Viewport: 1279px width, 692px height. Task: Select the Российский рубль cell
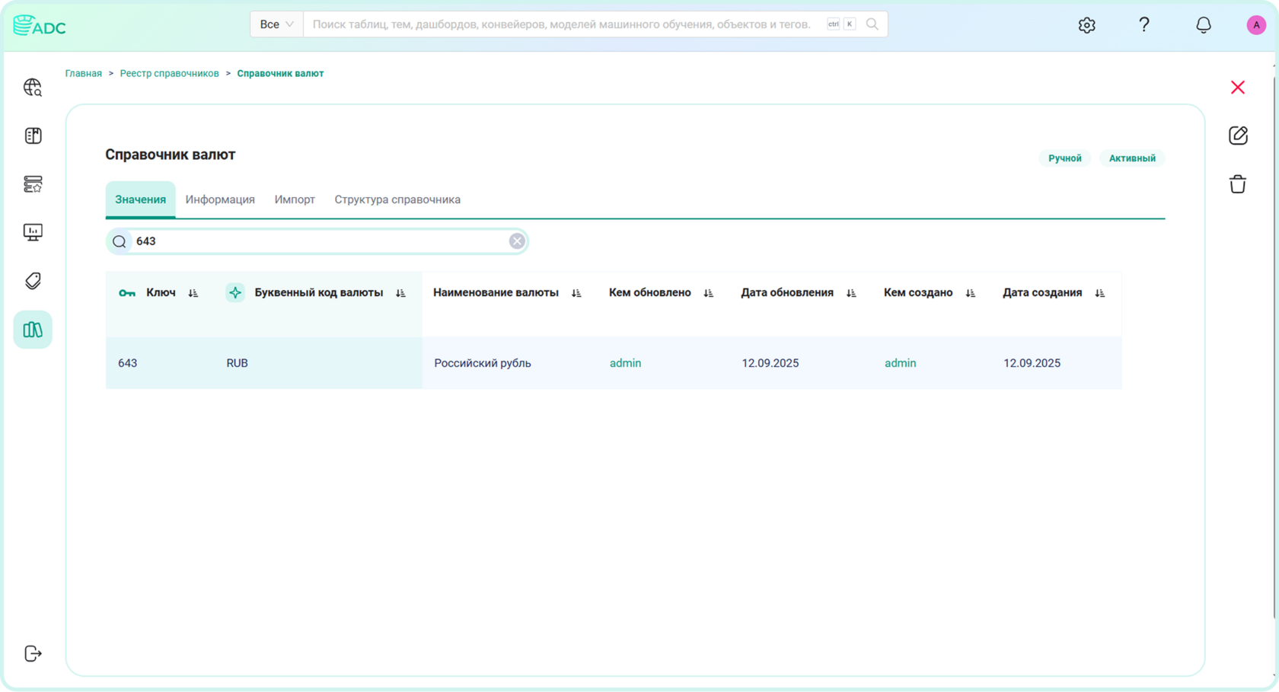click(x=483, y=363)
